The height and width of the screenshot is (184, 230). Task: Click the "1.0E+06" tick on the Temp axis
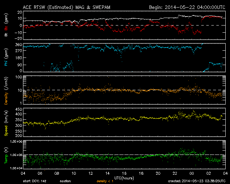pos(16,142)
